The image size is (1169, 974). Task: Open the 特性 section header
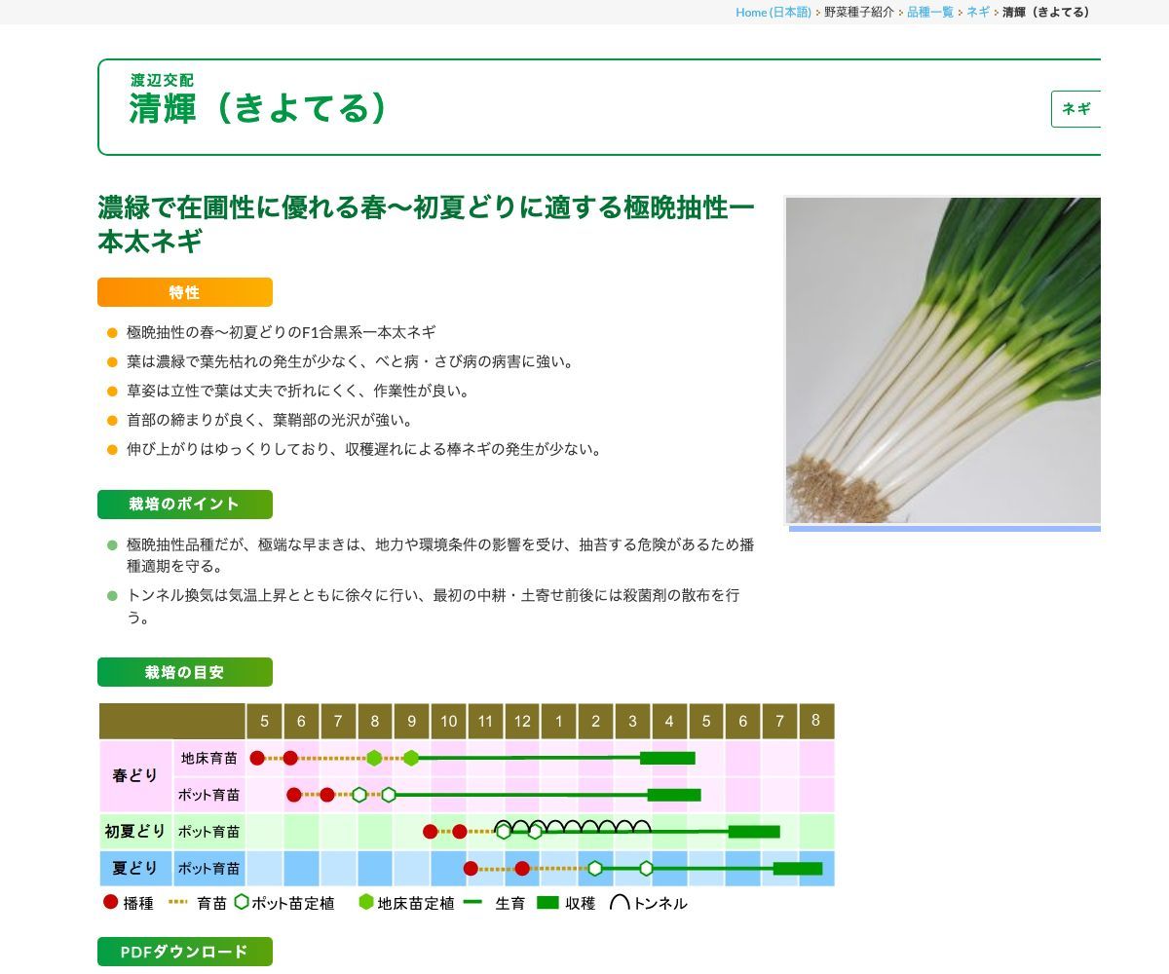184,291
